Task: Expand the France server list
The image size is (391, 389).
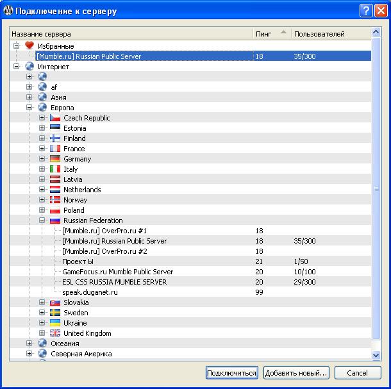Action: coord(42,149)
